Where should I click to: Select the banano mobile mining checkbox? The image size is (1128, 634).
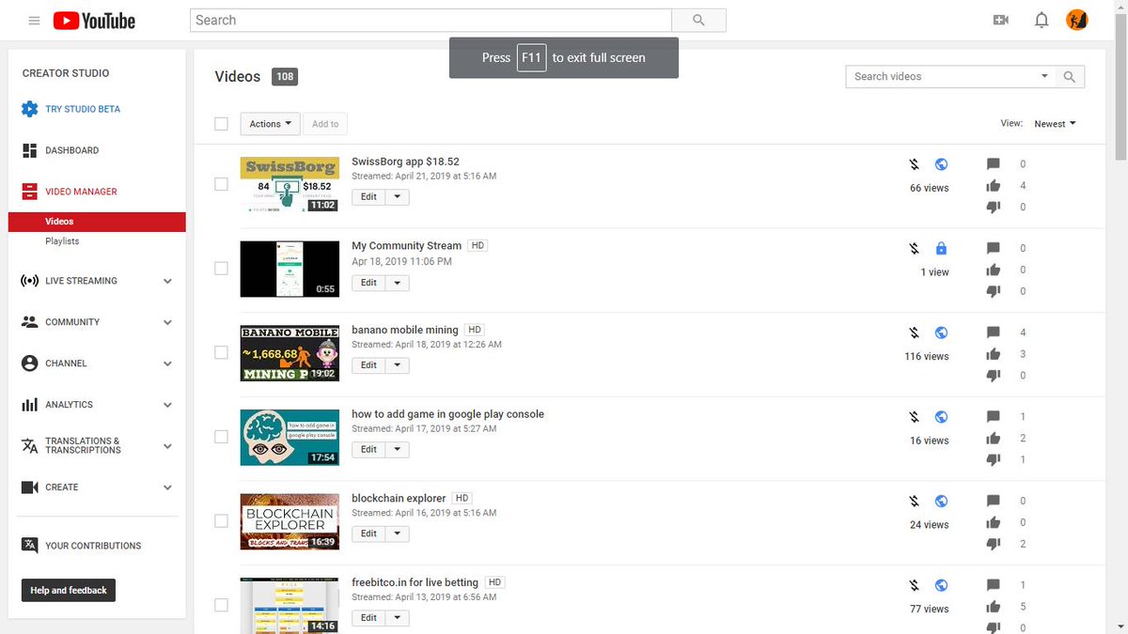coord(221,352)
